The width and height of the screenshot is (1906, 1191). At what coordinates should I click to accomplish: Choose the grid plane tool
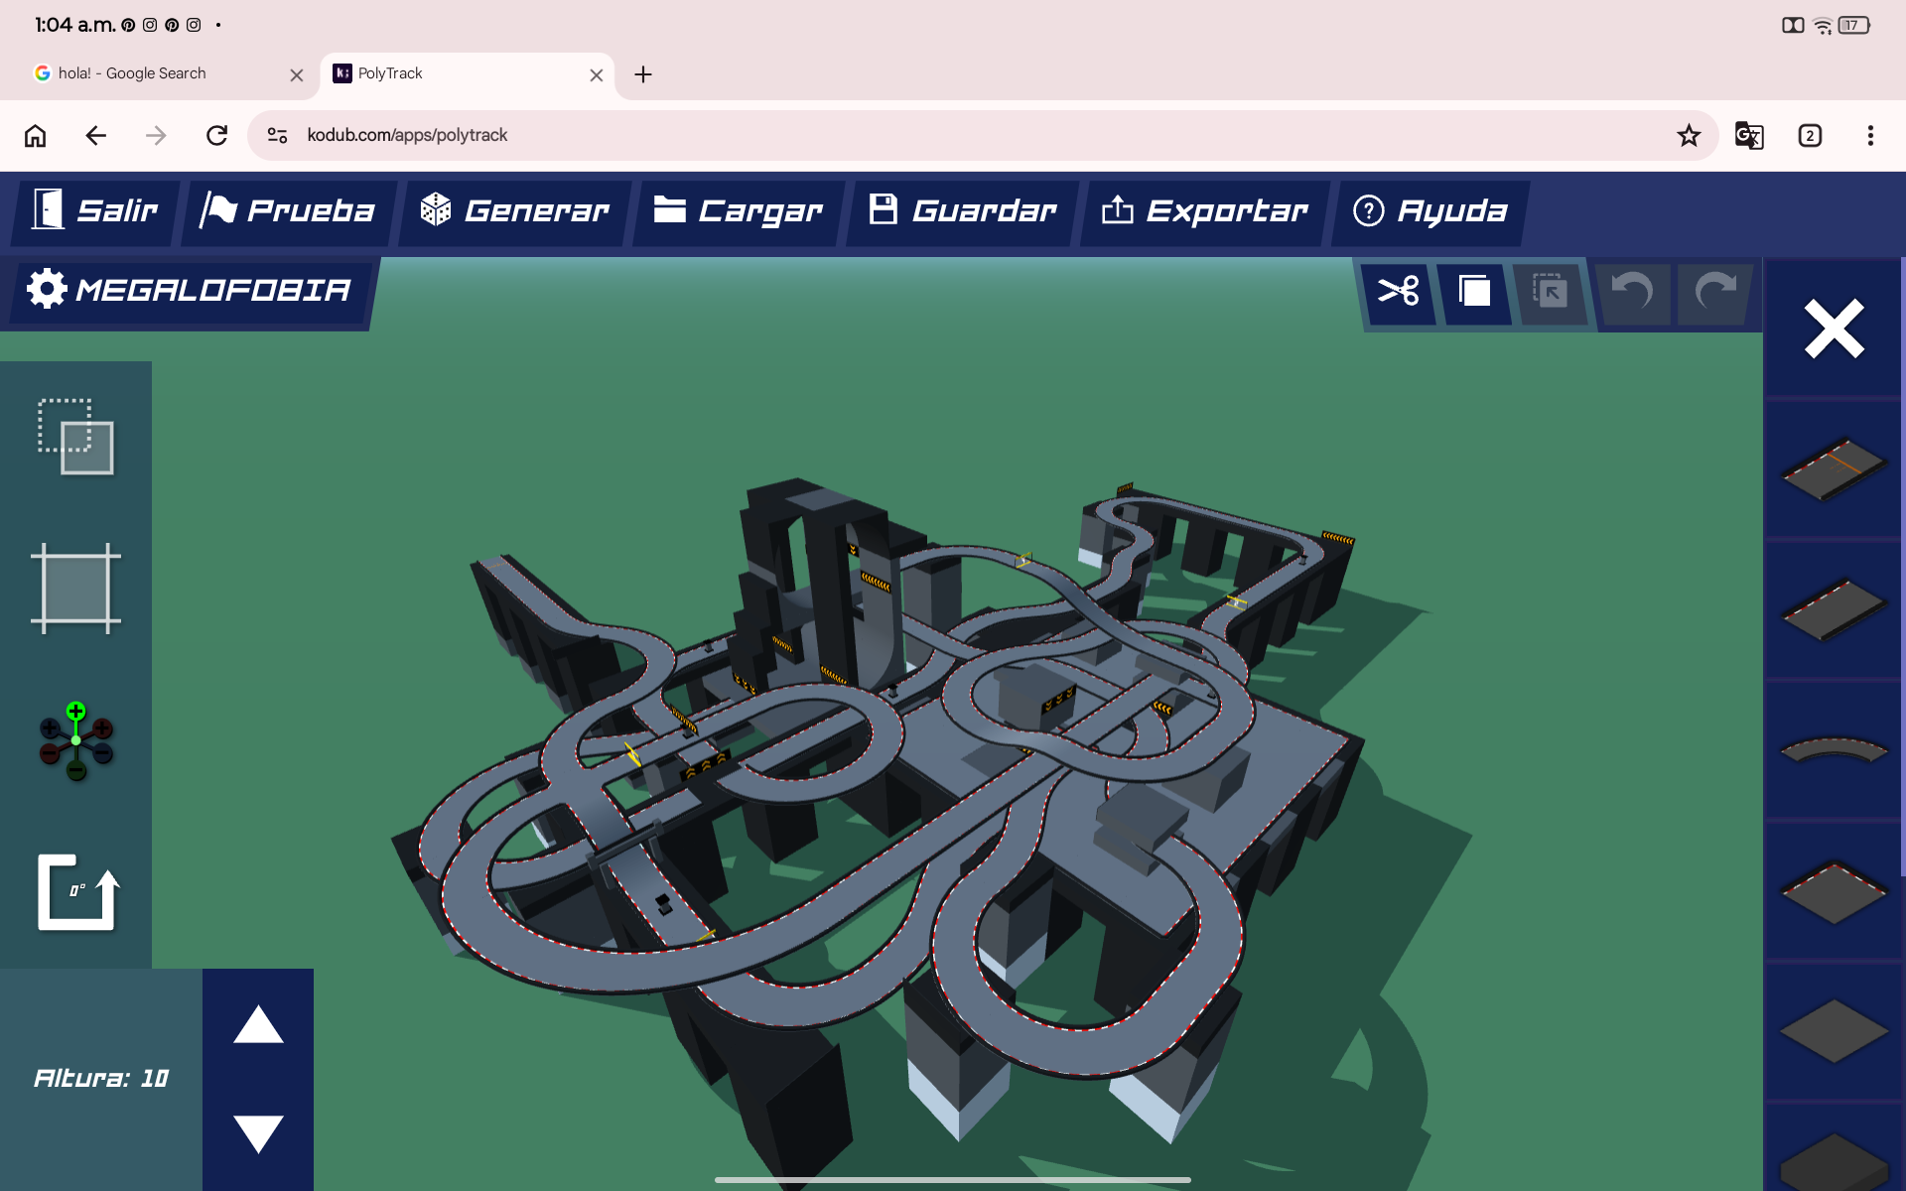click(x=76, y=589)
